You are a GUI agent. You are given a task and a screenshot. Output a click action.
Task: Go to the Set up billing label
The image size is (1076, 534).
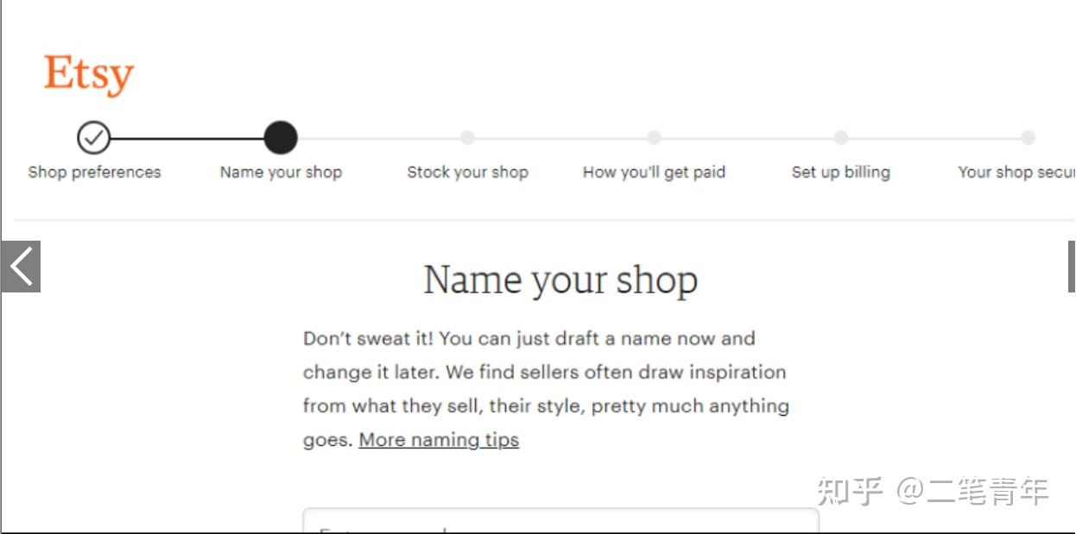click(x=841, y=172)
